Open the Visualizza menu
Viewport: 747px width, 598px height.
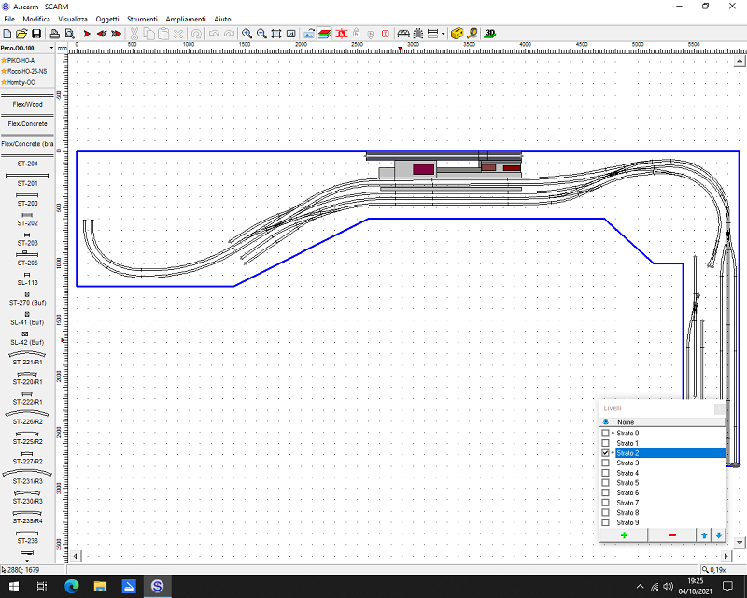73,19
